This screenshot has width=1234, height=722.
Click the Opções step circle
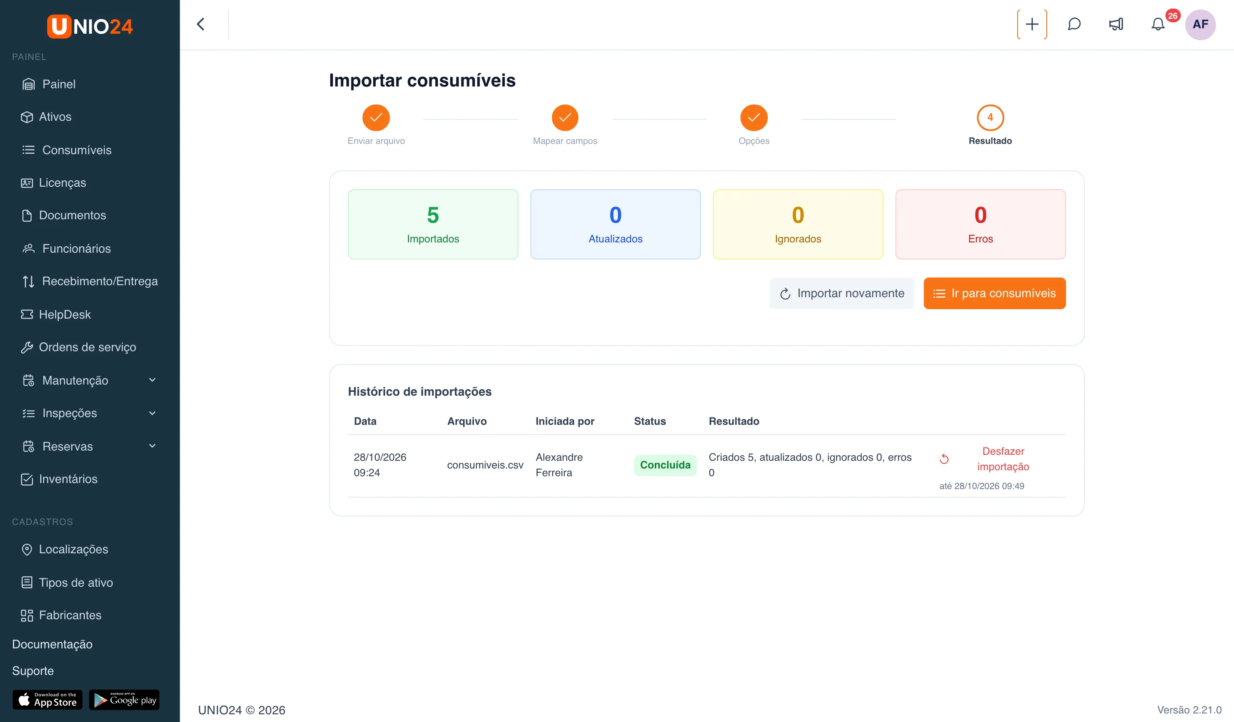tap(754, 117)
